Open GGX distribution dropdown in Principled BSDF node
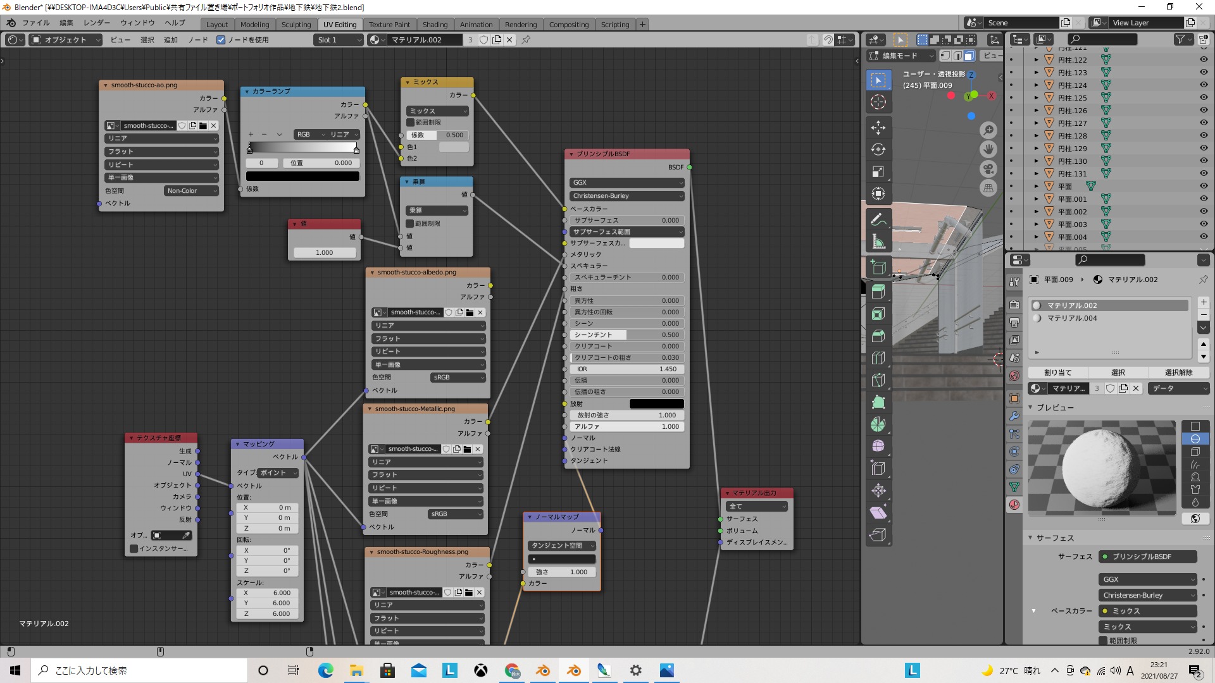The image size is (1215, 683). (626, 182)
